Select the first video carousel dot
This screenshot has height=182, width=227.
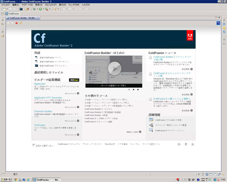click(x=129, y=90)
